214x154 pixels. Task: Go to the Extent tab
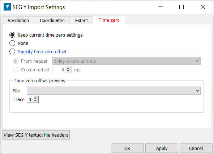pyautogui.click(x=81, y=21)
